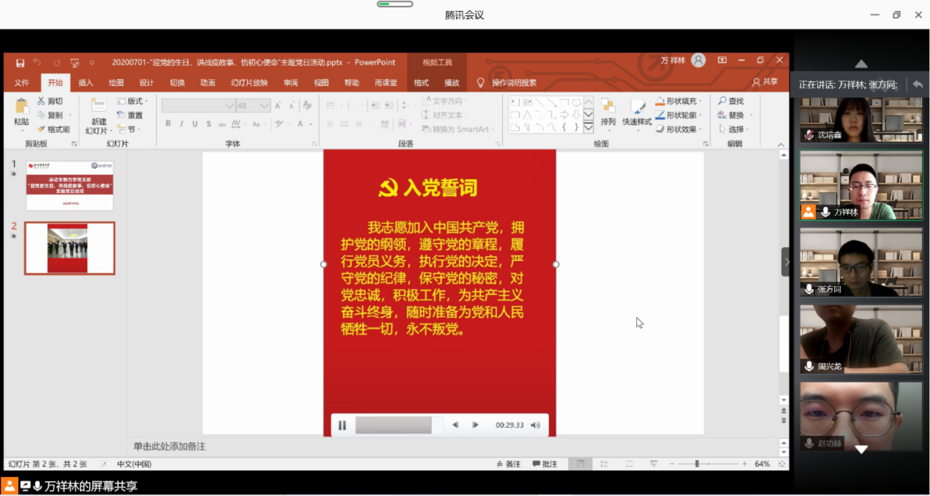The width and height of the screenshot is (930, 496).
Task: Expand the shapes gallery more arrow
Action: [x=588, y=128]
